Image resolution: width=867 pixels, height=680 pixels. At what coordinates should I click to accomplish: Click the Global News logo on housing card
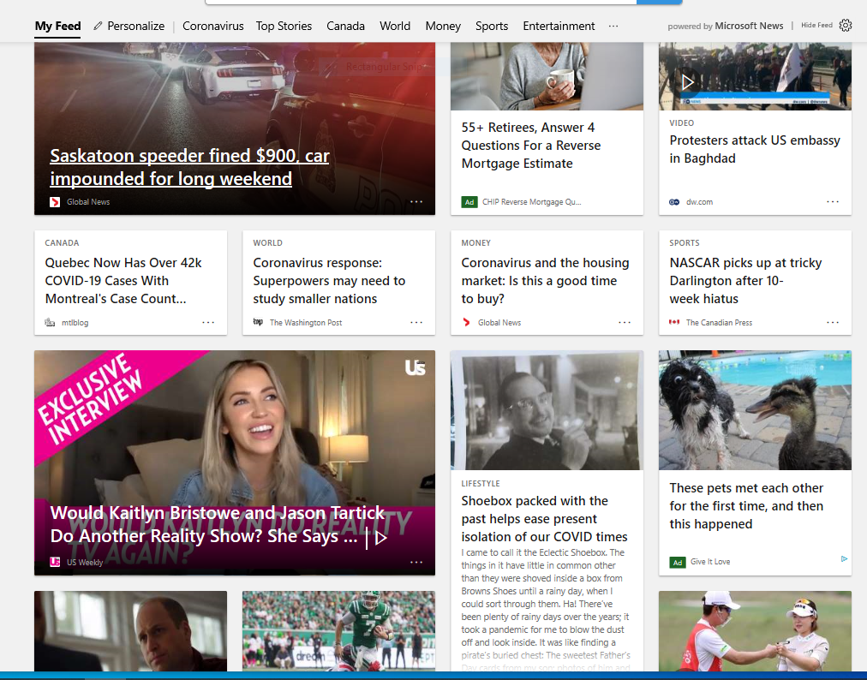tap(466, 322)
